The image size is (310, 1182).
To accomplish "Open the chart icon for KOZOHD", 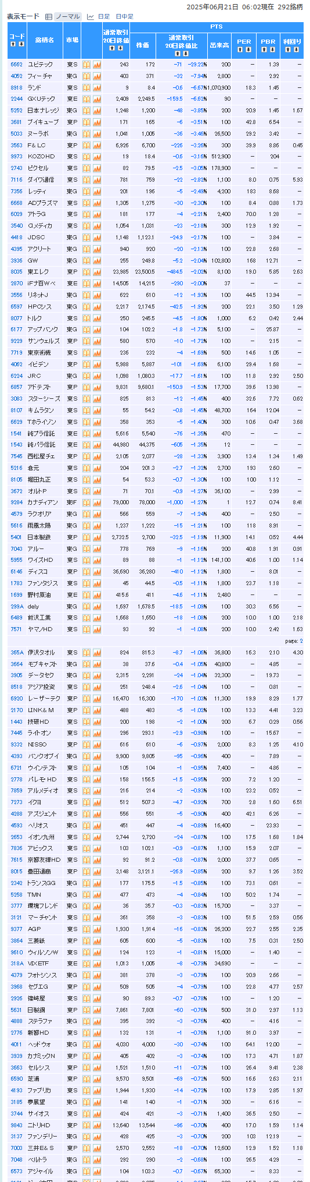I will 97,157.
